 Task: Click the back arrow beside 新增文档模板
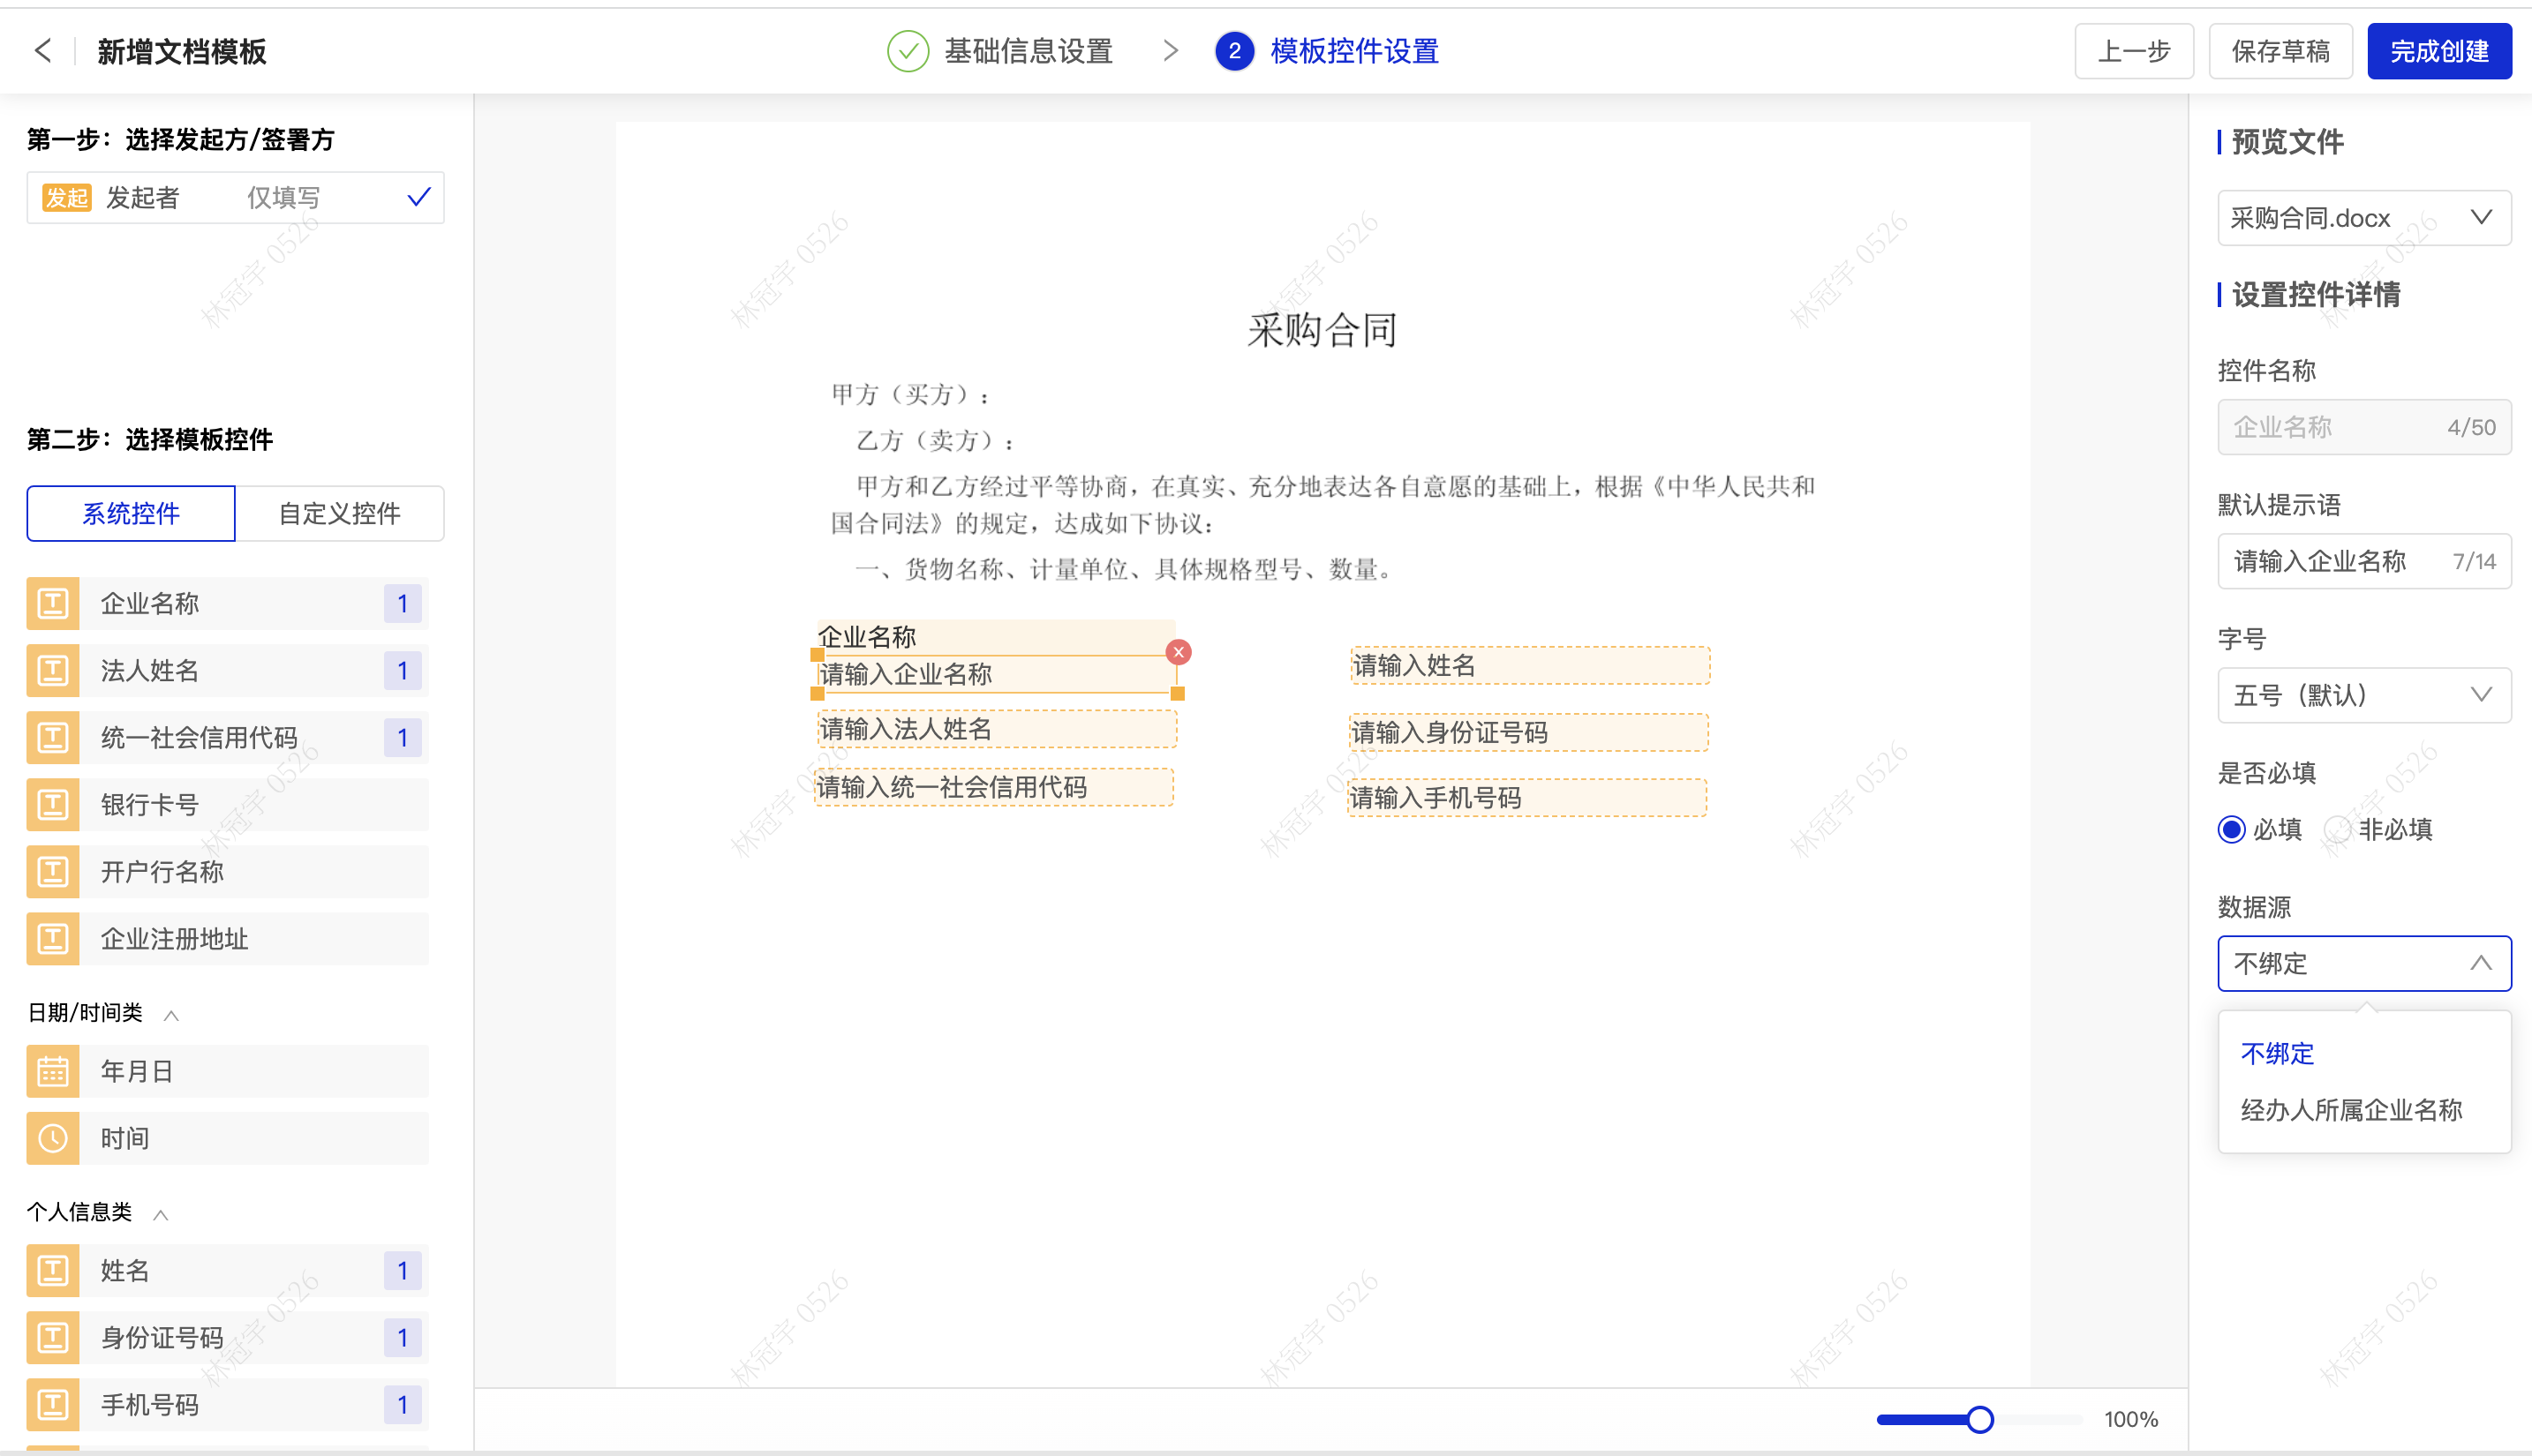[x=42, y=51]
